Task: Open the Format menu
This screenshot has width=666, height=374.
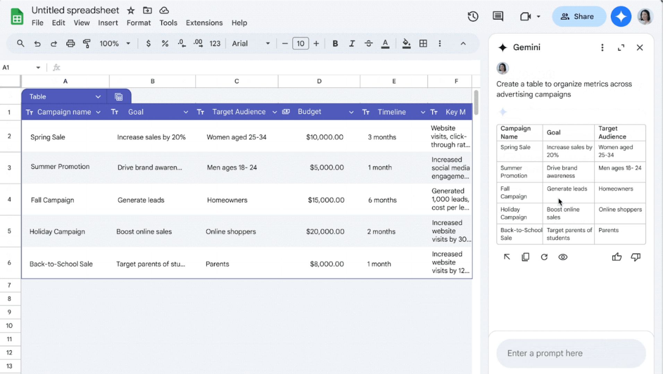Action: click(138, 23)
